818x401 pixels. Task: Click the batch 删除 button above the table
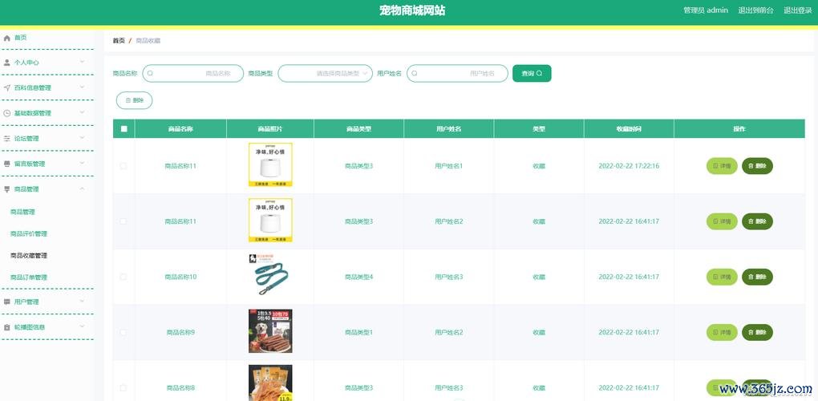click(x=134, y=100)
